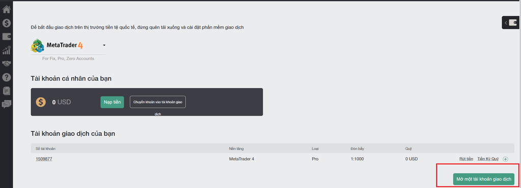This screenshot has height=188, width=521.
Task: Click the green Nạp tiền button
Action: (x=112, y=102)
